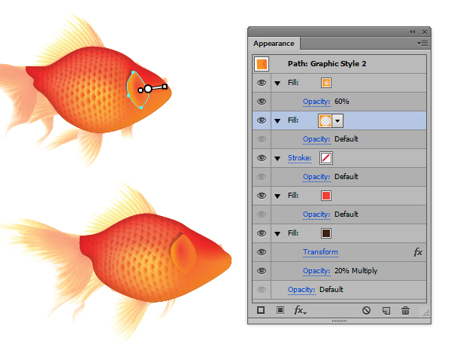
Task: Click the Add New Fill icon
Action: click(x=279, y=309)
